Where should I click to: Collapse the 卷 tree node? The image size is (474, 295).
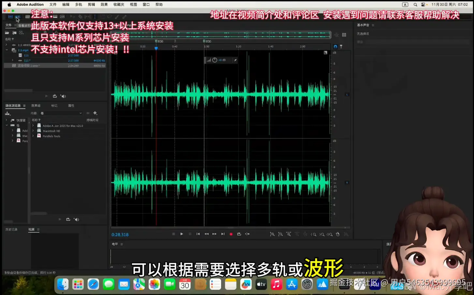tap(7, 125)
